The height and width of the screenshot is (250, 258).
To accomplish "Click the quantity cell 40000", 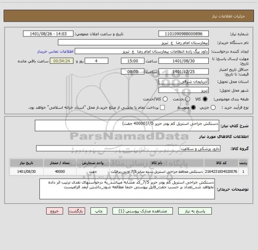I will [60, 171].
